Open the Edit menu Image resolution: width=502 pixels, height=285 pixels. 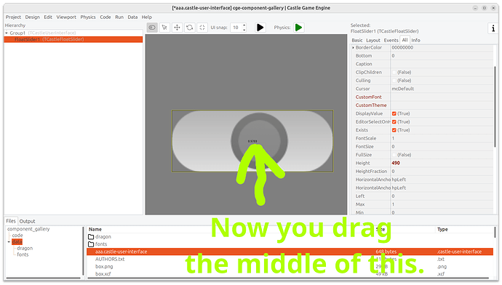click(x=48, y=17)
